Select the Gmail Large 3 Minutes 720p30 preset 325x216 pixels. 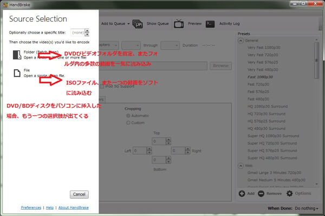[x=274, y=173]
